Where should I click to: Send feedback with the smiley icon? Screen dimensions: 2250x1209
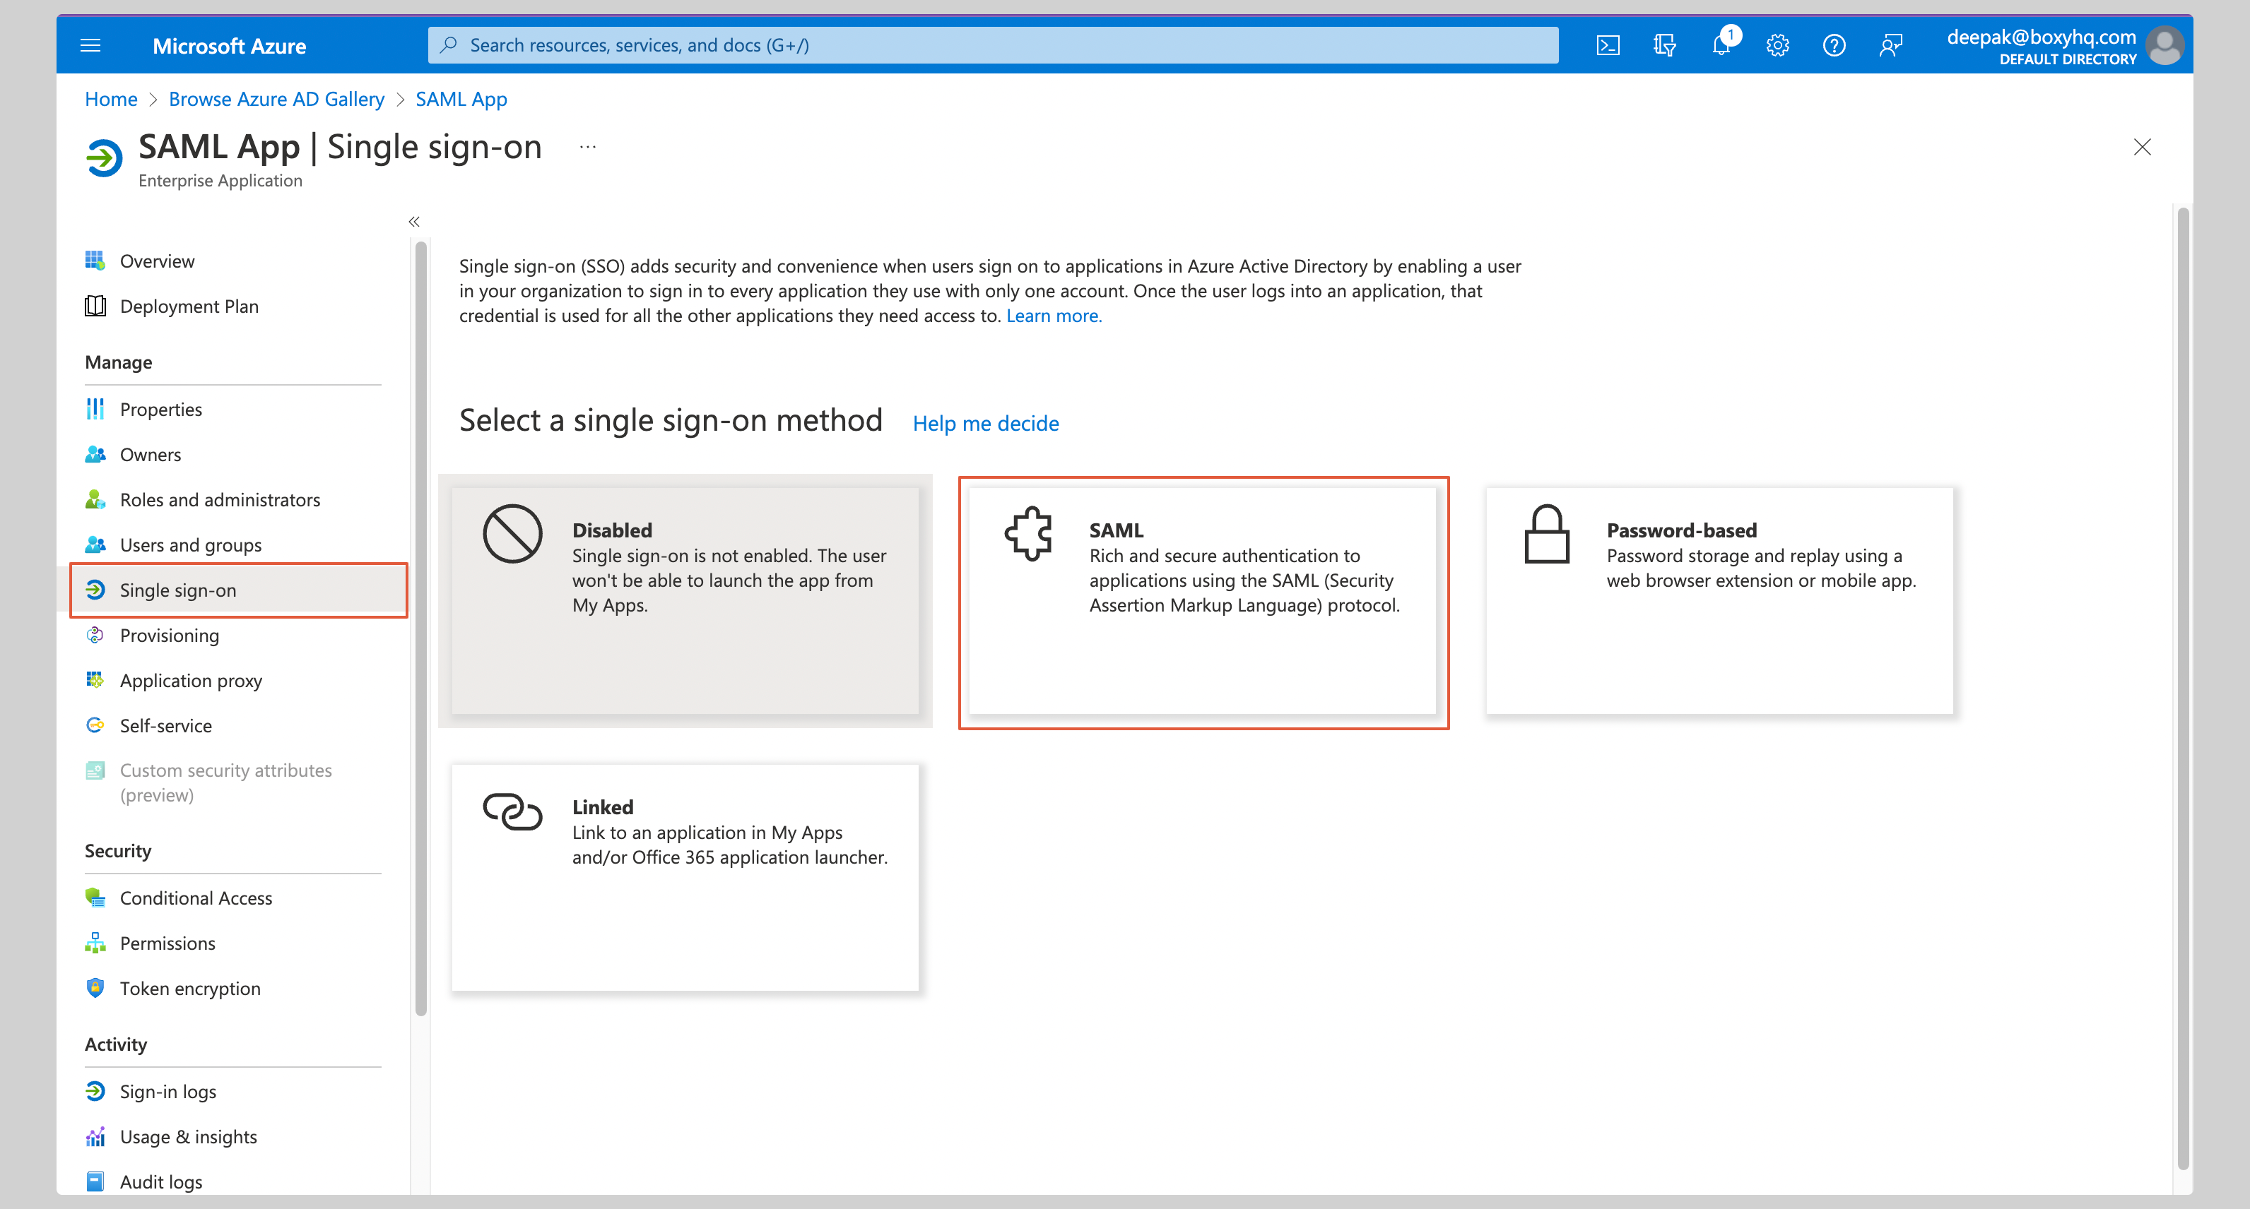point(1891,44)
